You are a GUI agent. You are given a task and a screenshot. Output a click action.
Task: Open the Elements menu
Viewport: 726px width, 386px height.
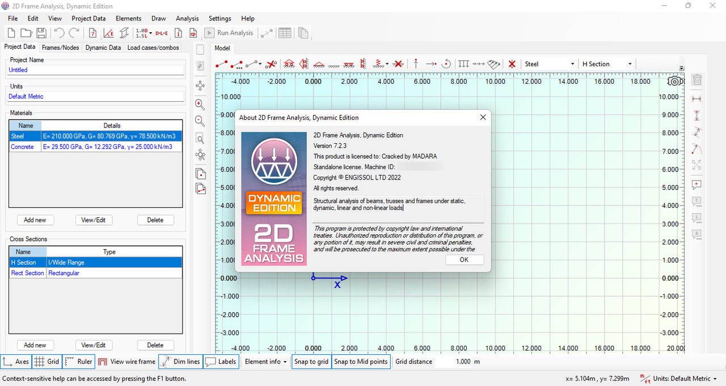click(128, 18)
